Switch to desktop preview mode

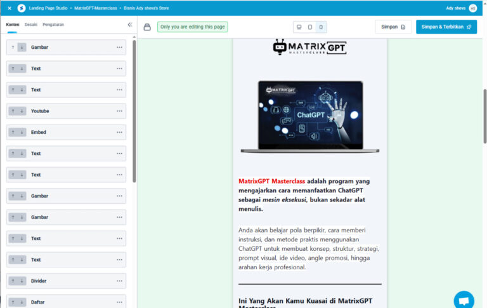point(299,27)
